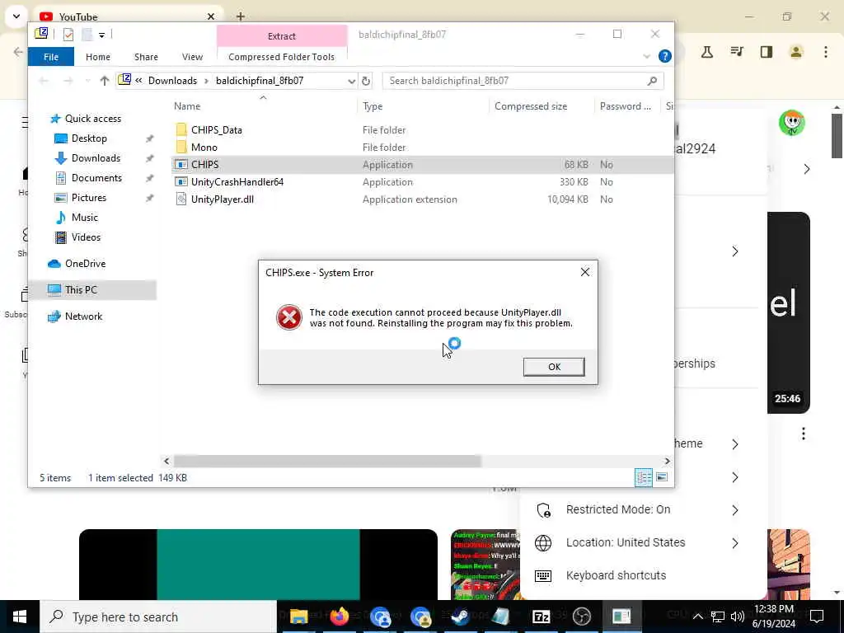Select Network in the navigation pane
Viewport: 844px width, 633px height.
click(83, 316)
